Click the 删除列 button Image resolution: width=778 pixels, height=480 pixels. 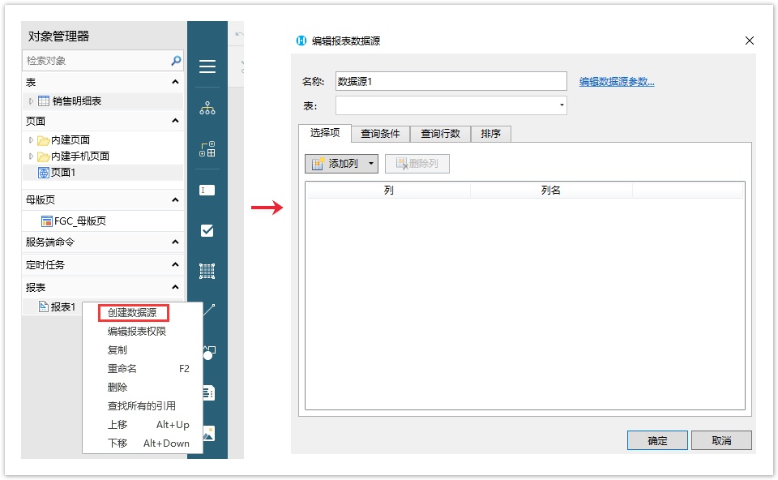[x=417, y=163]
